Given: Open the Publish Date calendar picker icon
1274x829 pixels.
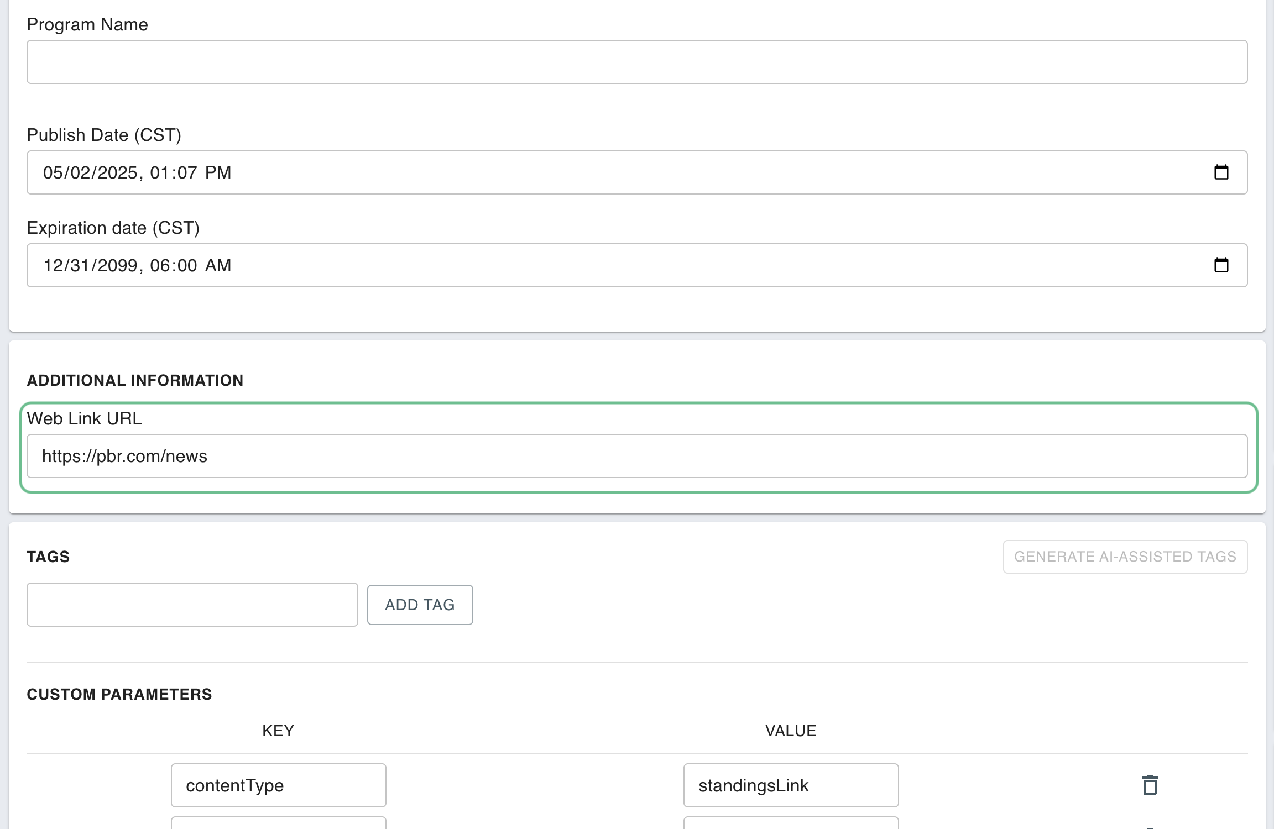Looking at the screenshot, I should click(1221, 172).
